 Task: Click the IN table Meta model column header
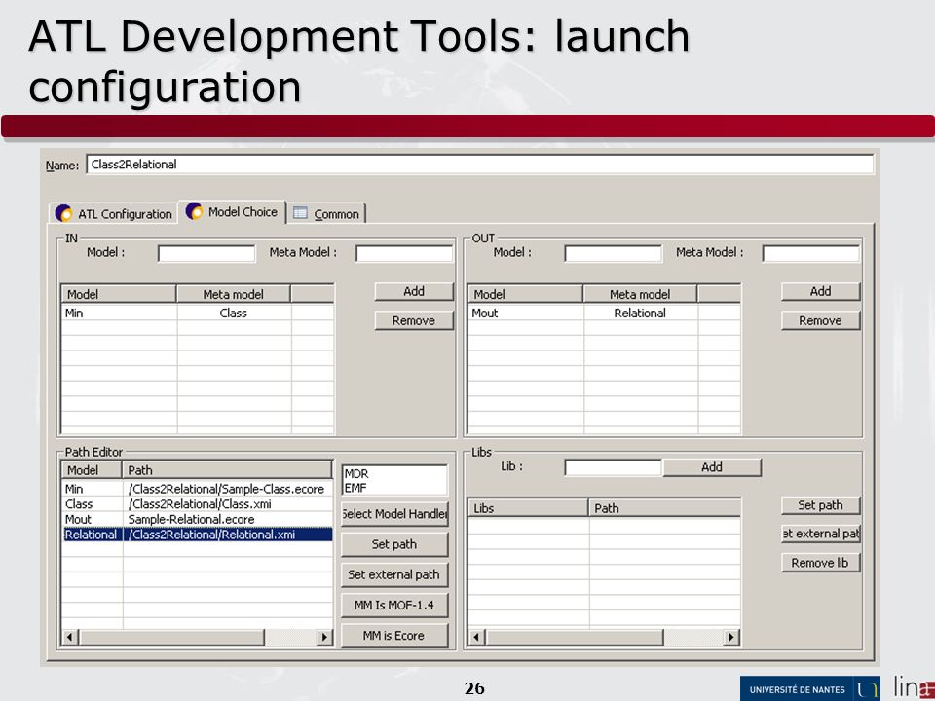click(233, 294)
